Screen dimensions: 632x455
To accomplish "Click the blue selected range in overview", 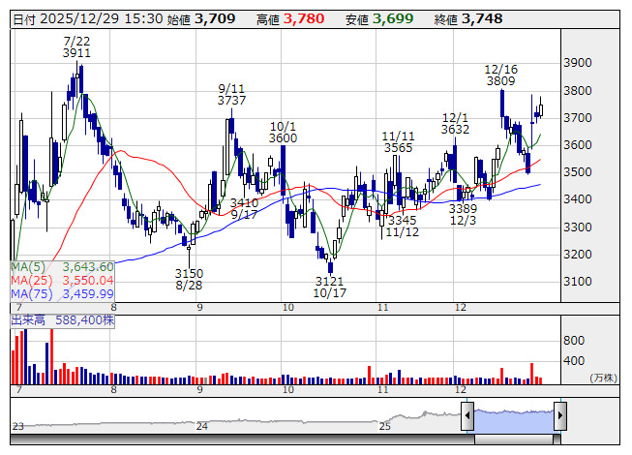I will pos(513,417).
